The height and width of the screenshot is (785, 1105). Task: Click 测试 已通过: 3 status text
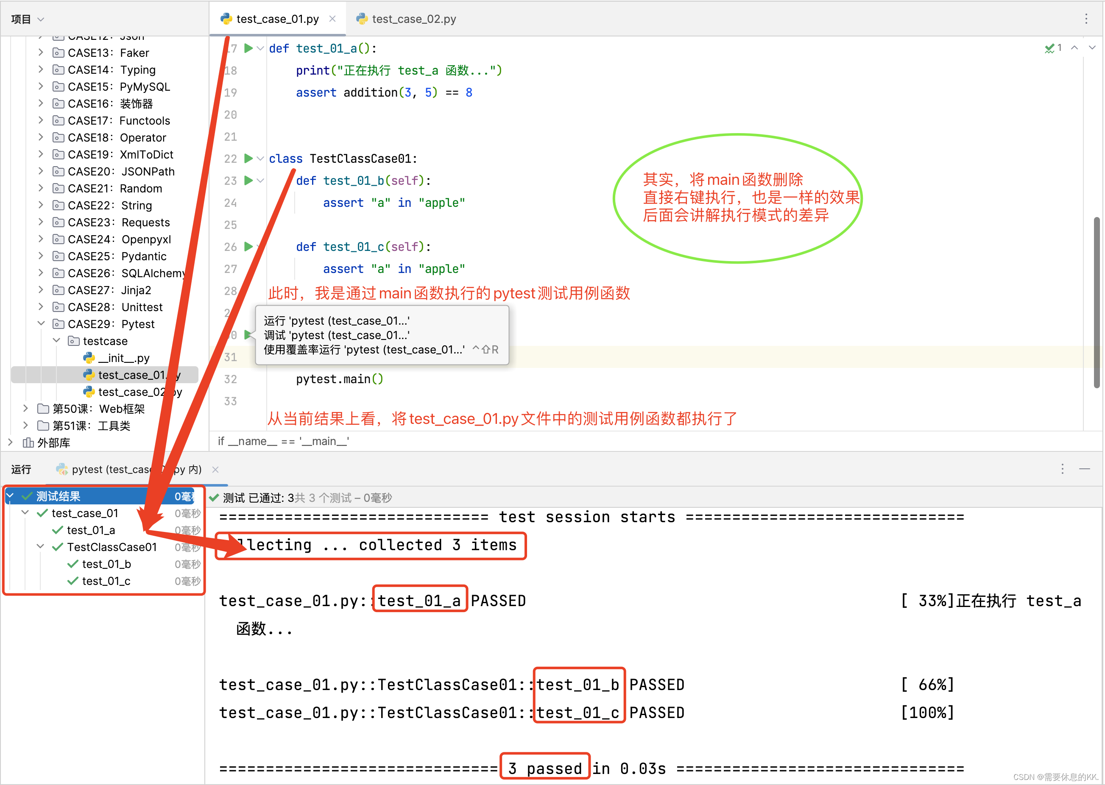(x=258, y=497)
